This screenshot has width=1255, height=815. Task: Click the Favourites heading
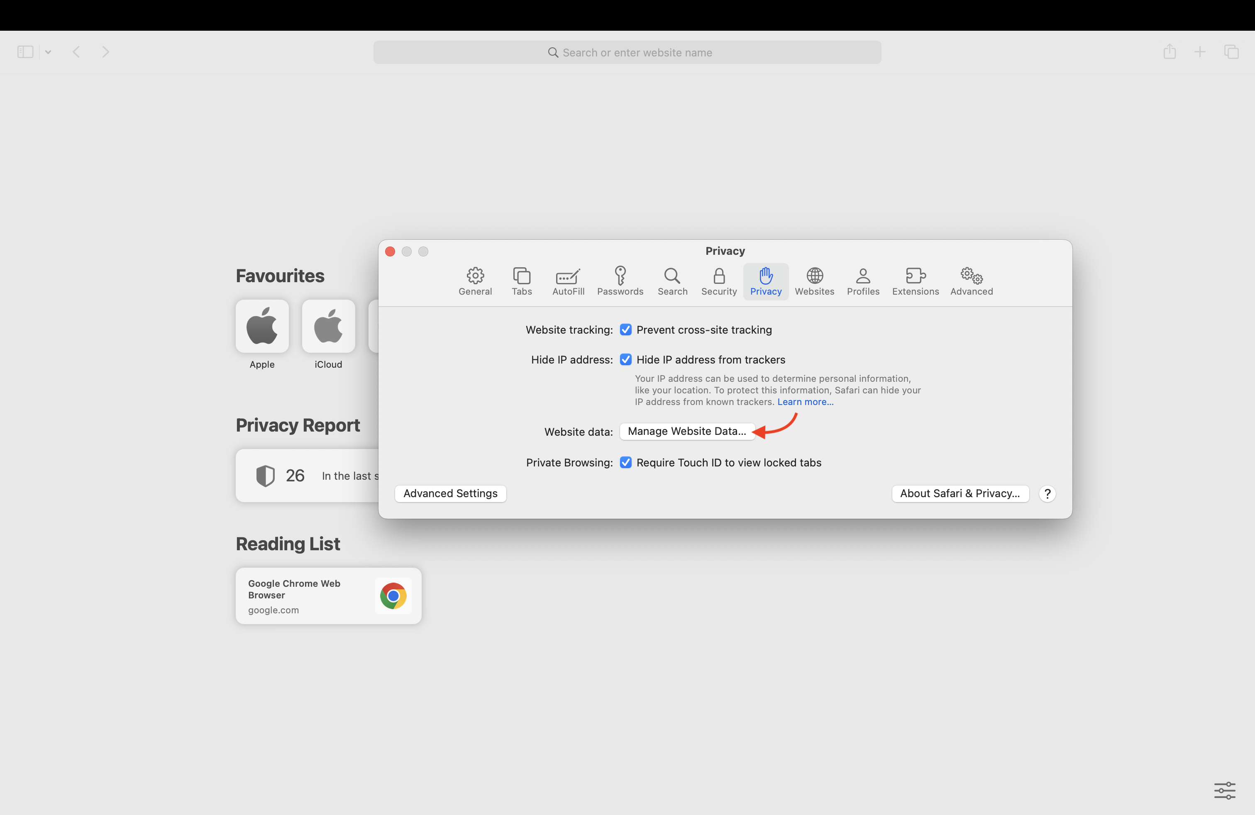click(280, 276)
